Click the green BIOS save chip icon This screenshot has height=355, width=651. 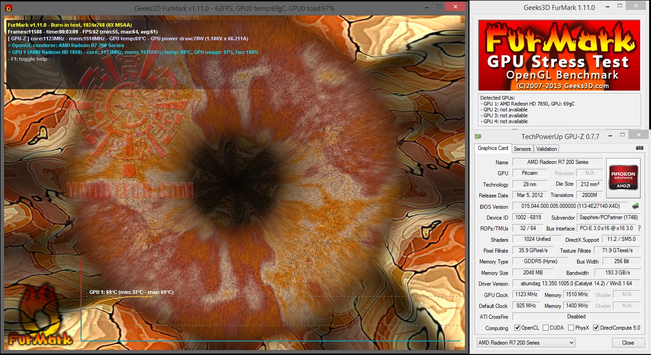(x=636, y=206)
